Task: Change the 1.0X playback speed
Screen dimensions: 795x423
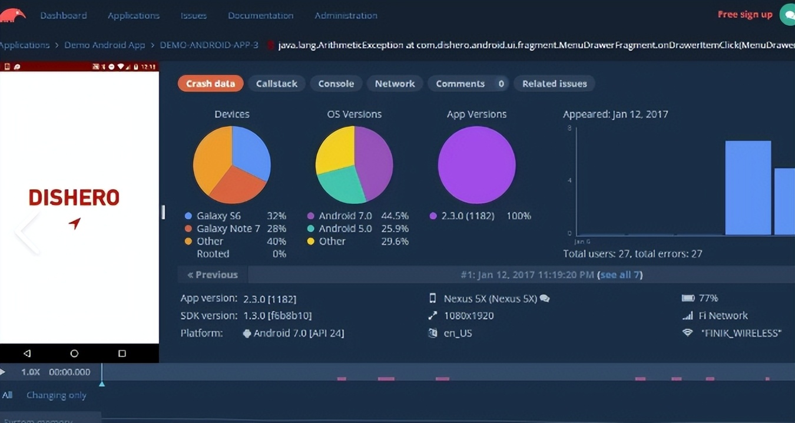Action: point(31,372)
